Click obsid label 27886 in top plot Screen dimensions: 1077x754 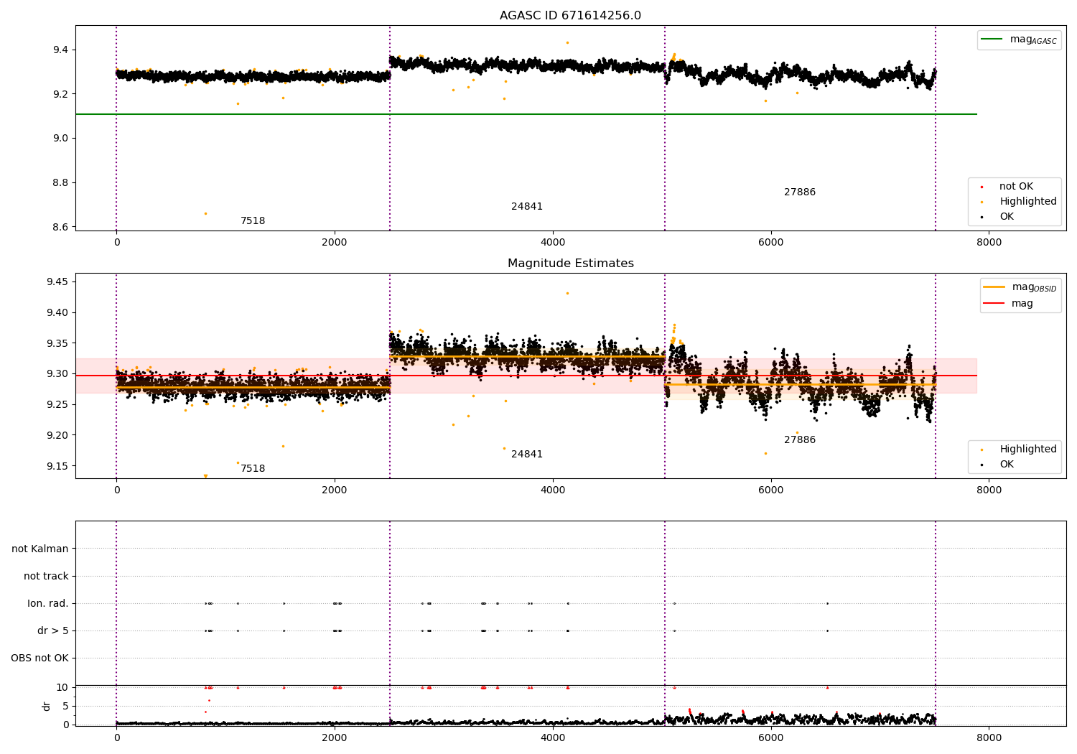(x=800, y=192)
